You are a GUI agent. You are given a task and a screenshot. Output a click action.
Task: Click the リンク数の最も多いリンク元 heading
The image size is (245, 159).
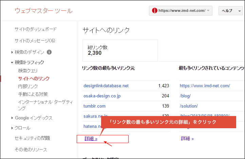pyautogui.click(x=109, y=68)
